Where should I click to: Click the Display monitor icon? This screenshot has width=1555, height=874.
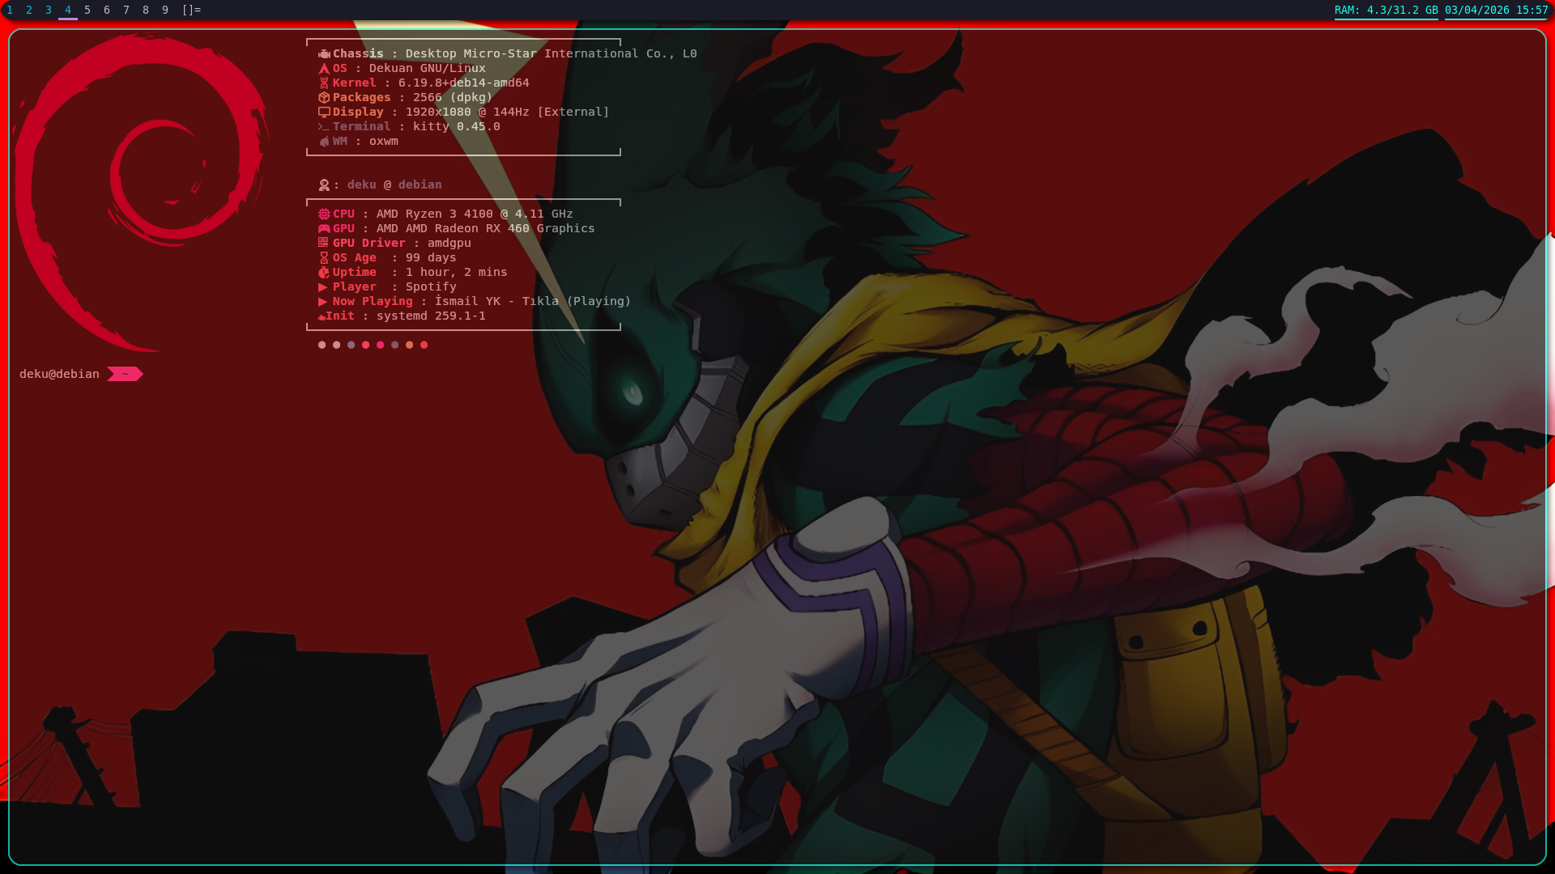[x=324, y=112]
